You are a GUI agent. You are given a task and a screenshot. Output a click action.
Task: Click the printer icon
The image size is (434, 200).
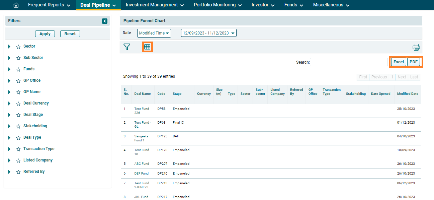coord(416,47)
